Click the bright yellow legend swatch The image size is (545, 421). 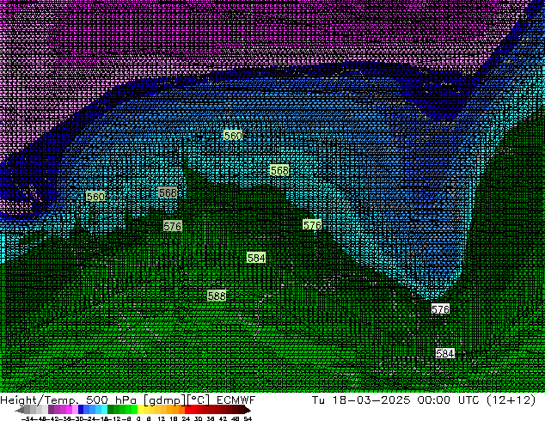[x=140, y=410]
